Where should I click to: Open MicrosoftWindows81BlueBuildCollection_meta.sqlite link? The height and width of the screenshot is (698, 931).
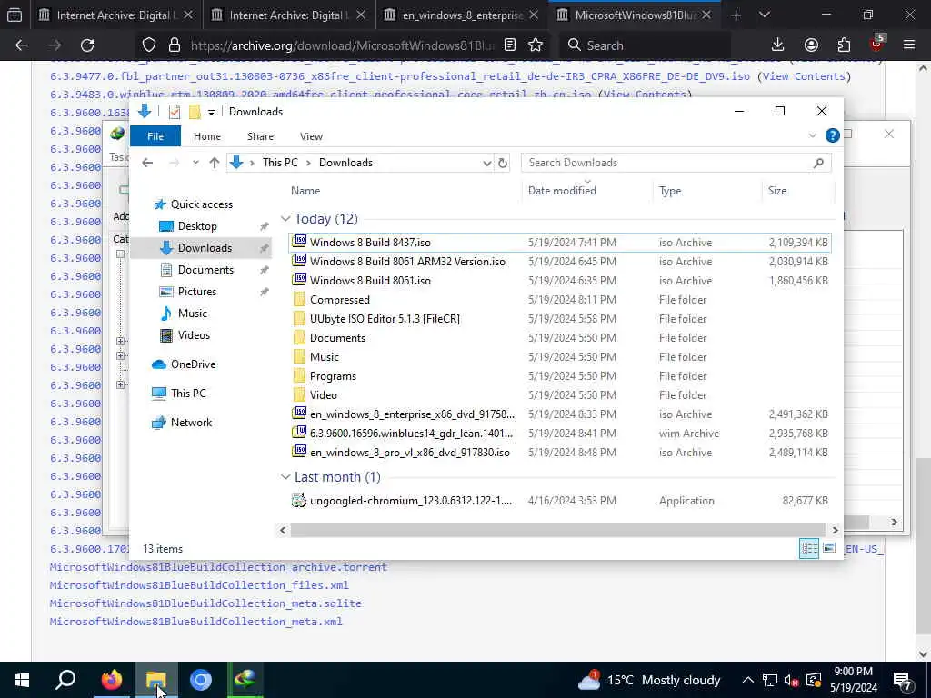click(x=205, y=603)
